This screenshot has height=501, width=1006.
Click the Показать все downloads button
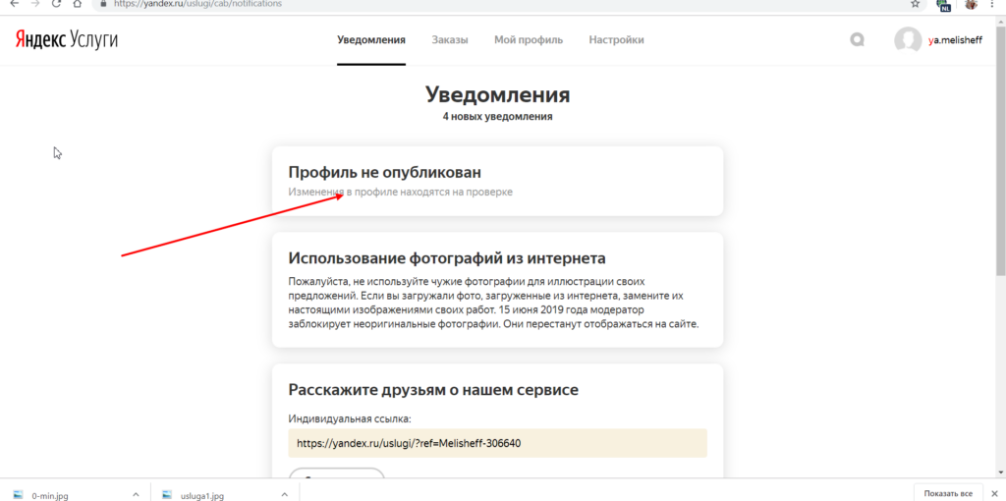point(948,493)
